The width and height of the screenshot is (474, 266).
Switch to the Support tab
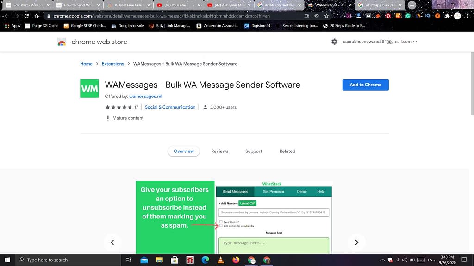(x=254, y=151)
